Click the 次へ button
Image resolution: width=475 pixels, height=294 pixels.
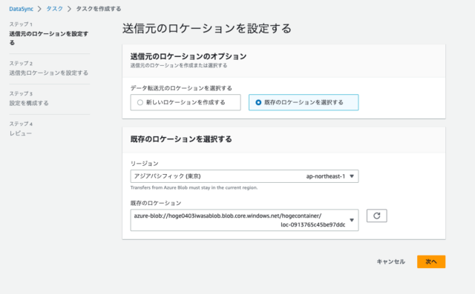click(431, 261)
